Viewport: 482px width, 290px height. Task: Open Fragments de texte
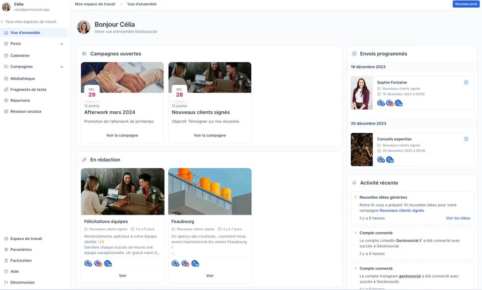28,90
